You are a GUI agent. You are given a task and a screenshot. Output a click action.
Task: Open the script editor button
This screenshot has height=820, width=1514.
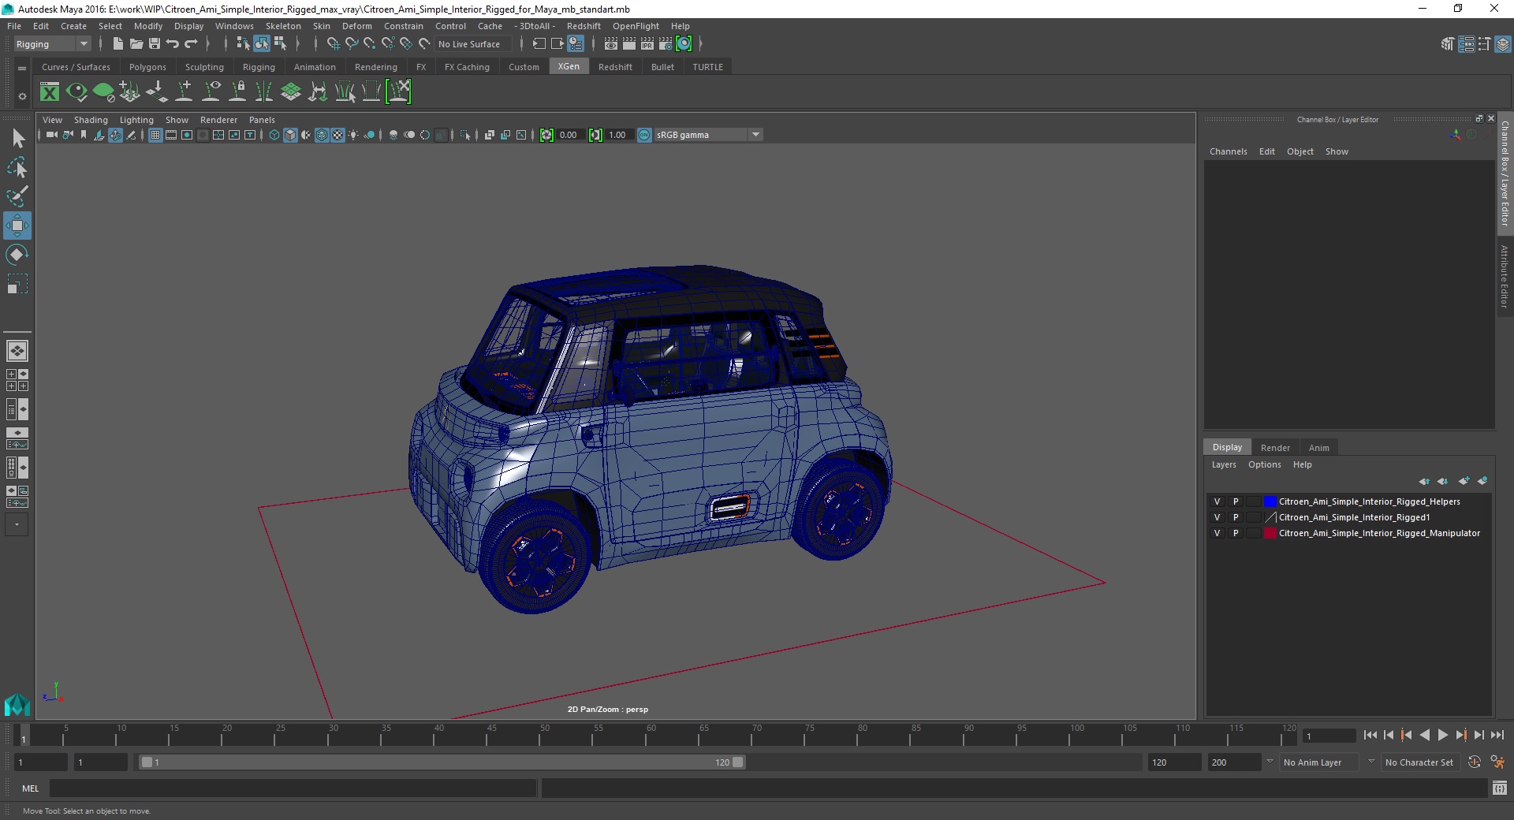click(x=1499, y=788)
